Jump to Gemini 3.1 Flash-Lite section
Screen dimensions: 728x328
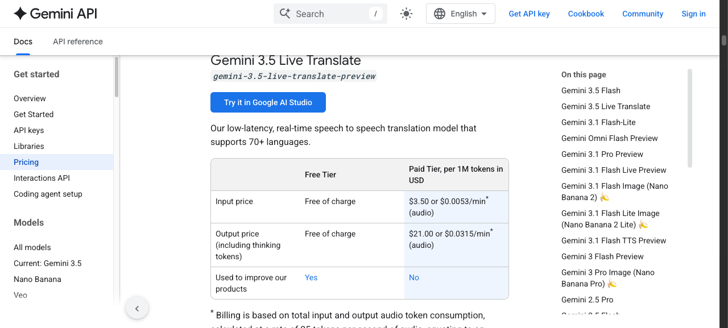598,122
